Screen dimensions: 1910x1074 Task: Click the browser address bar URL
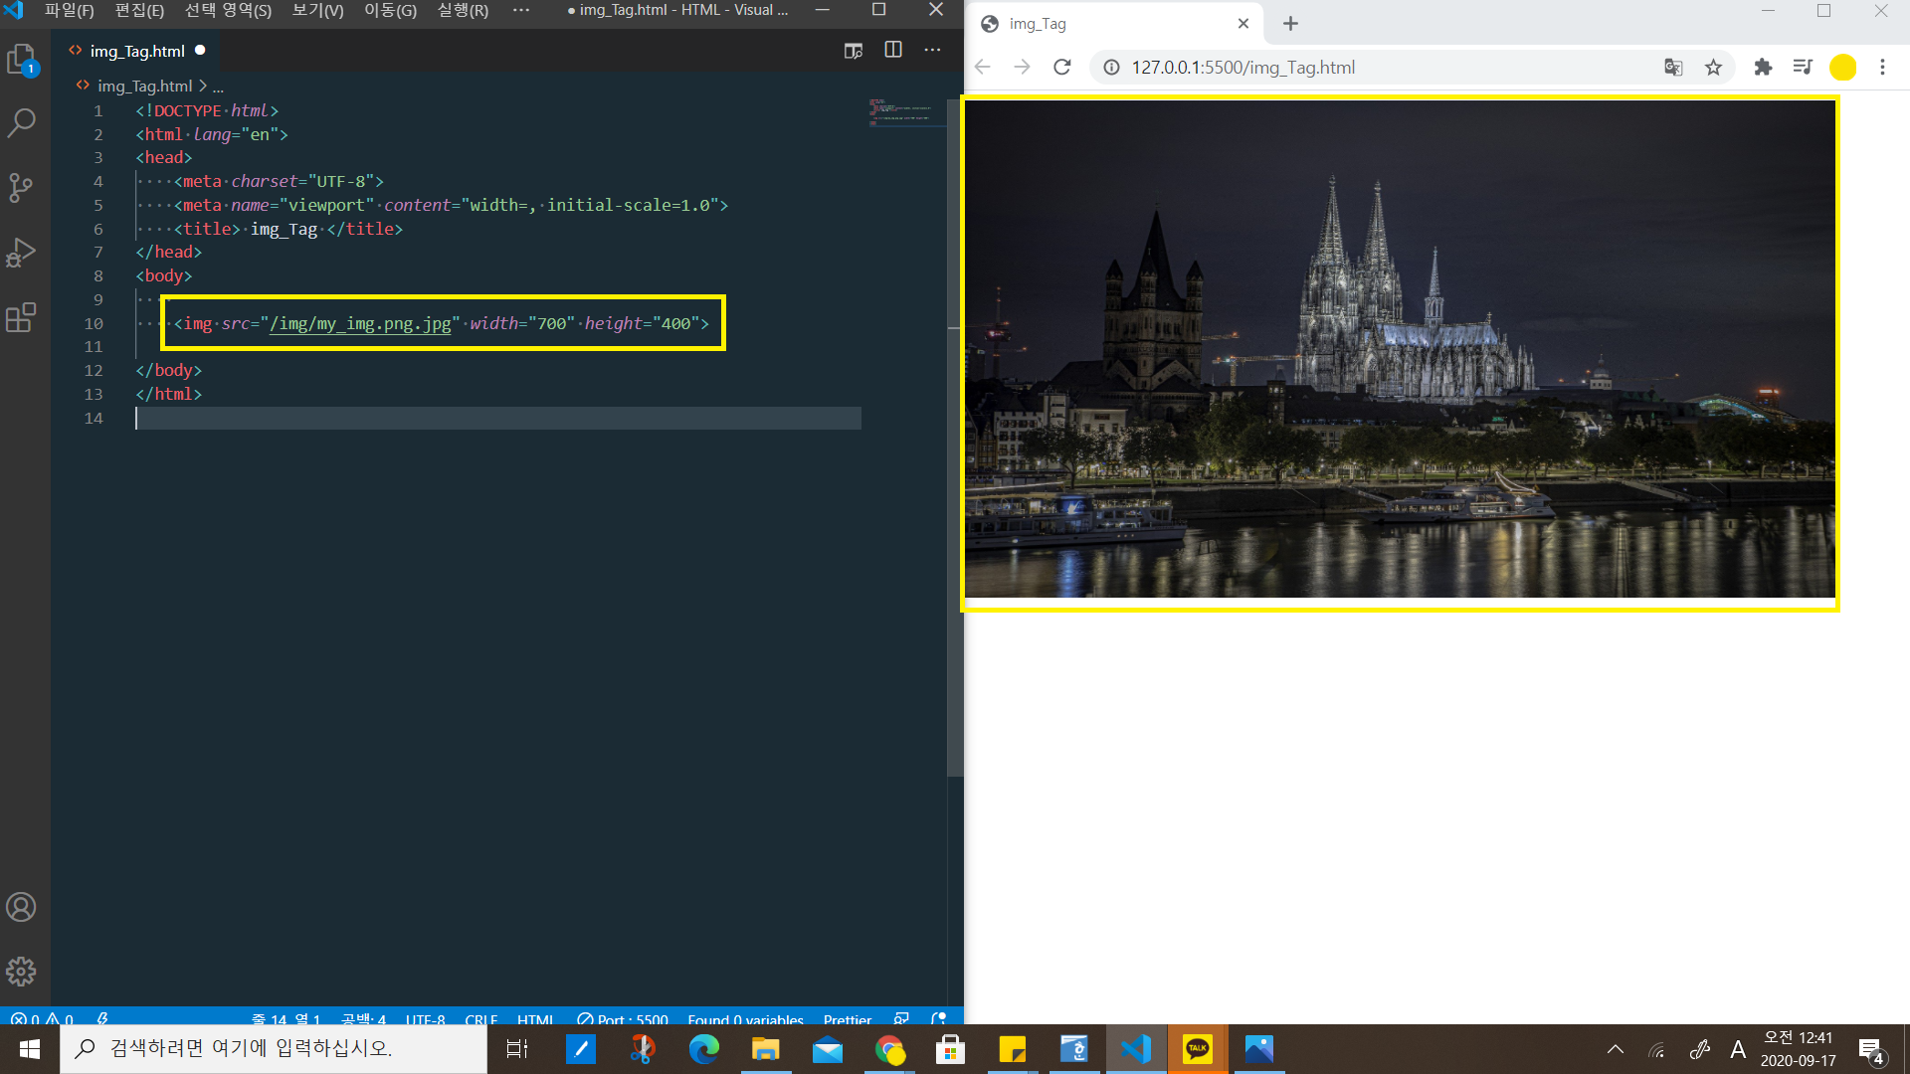pyautogui.click(x=1242, y=68)
